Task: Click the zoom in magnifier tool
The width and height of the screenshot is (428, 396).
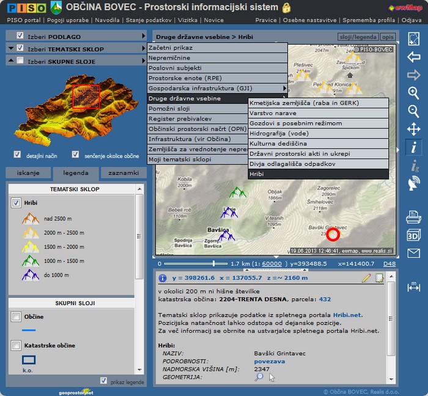Action: [414, 93]
